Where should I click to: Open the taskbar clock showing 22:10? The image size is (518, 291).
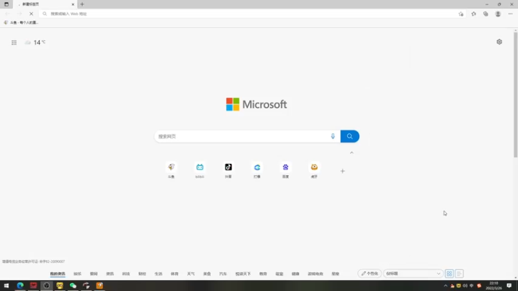pos(493,286)
